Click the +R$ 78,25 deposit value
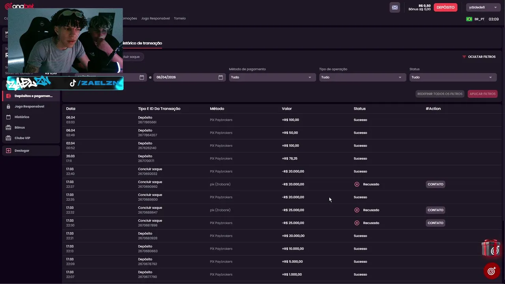505x284 pixels. pyautogui.click(x=290, y=159)
